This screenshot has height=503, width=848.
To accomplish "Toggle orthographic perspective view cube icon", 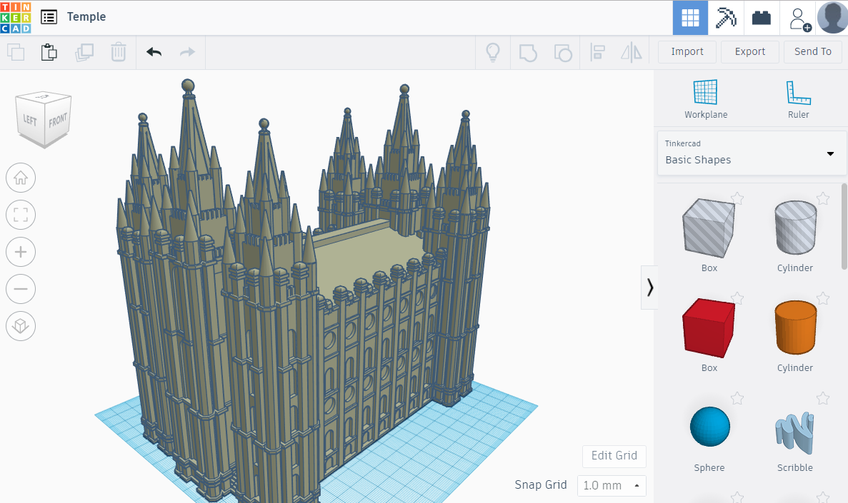I will [x=21, y=326].
